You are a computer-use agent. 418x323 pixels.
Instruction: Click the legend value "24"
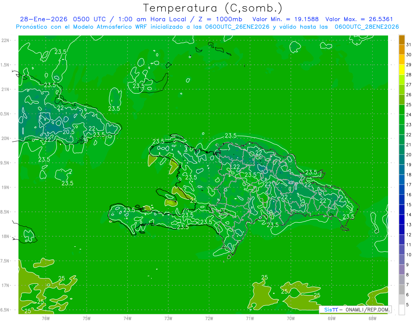tap(409, 115)
